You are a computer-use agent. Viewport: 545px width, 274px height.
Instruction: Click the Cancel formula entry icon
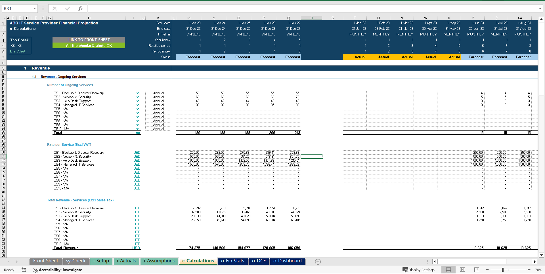54,9
